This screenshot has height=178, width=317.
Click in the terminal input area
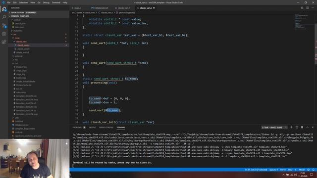pos(193,166)
